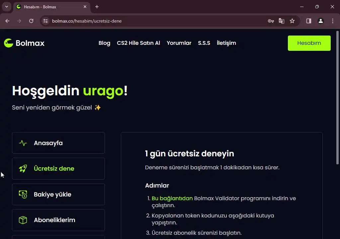
Task: View site information icon in address bar
Action: pos(45,21)
